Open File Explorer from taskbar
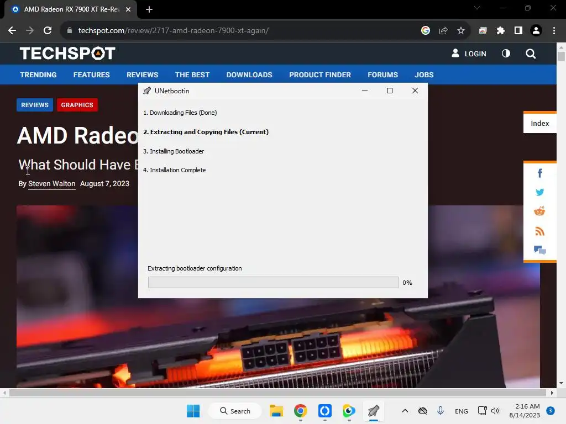Screen dimensions: 566x424 276,411
